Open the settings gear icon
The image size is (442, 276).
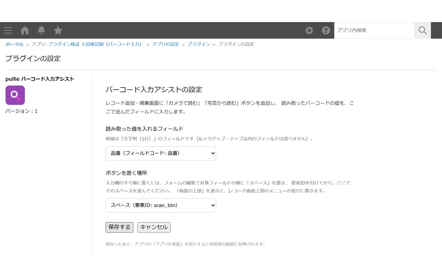309,31
